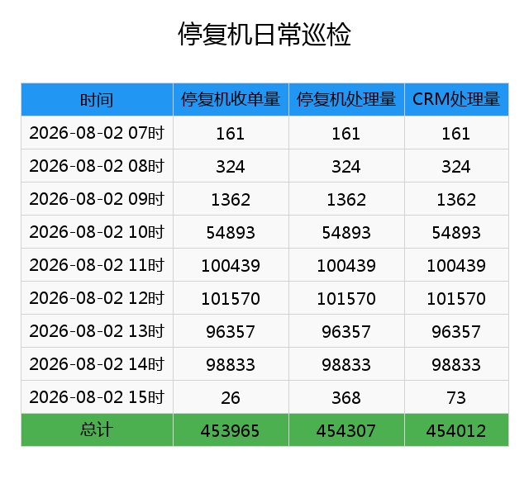The image size is (529, 479).
Task: Select 96357 in the 停复机收单量 column
Action: (231, 331)
